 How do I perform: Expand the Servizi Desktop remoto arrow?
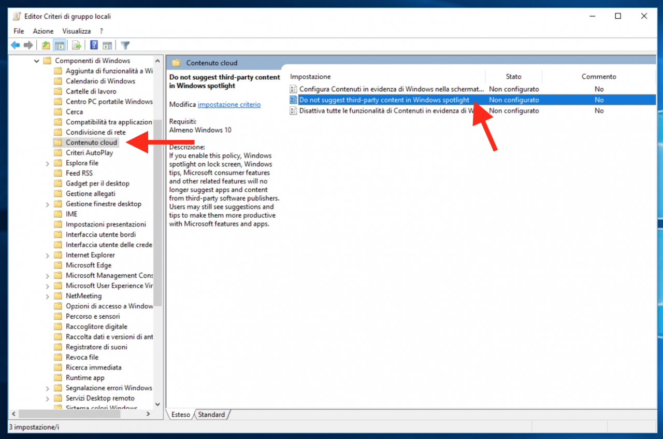point(48,399)
